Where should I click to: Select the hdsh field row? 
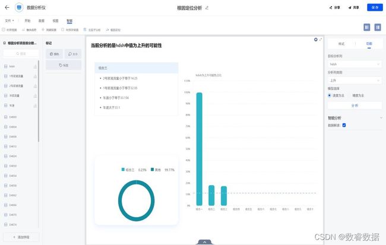(21, 66)
